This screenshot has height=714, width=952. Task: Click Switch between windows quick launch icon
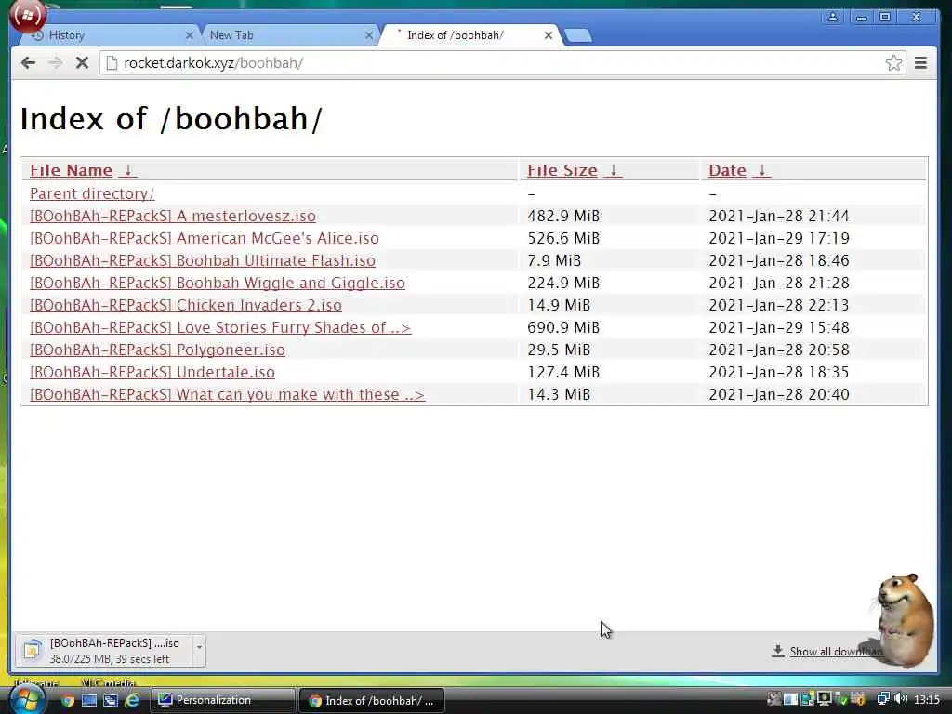click(x=111, y=701)
